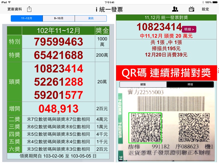The height and width of the screenshot is (164, 219).
Task: Tap the 20萬 prize amount
Action: coord(102,82)
